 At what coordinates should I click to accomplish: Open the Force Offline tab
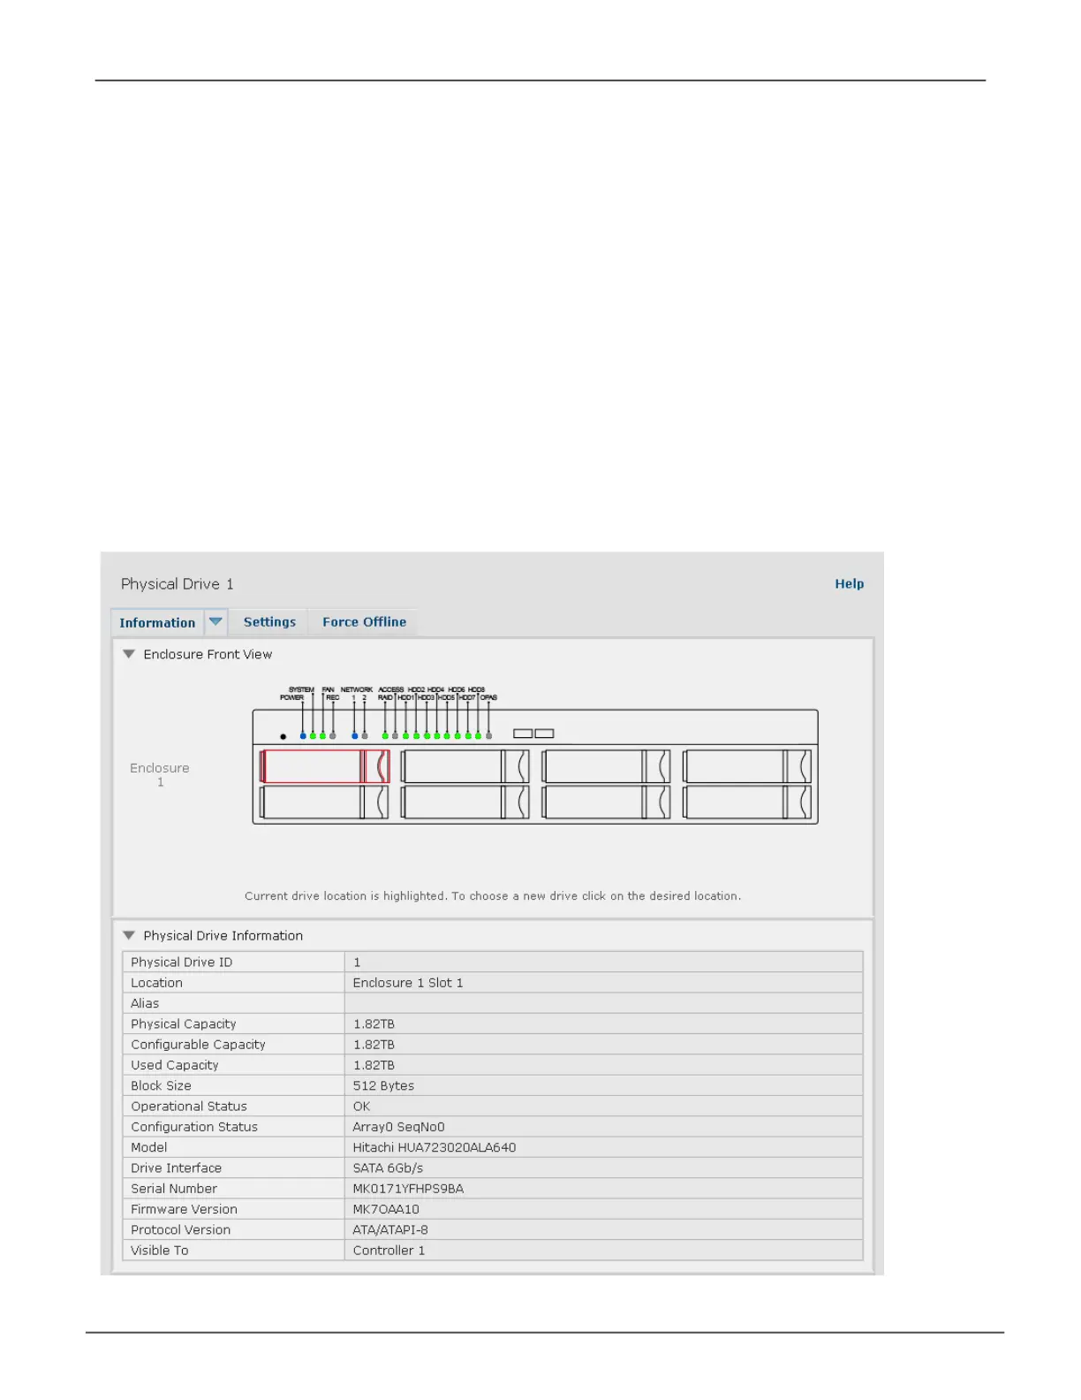pyautogui.click(x=364, y=622)
